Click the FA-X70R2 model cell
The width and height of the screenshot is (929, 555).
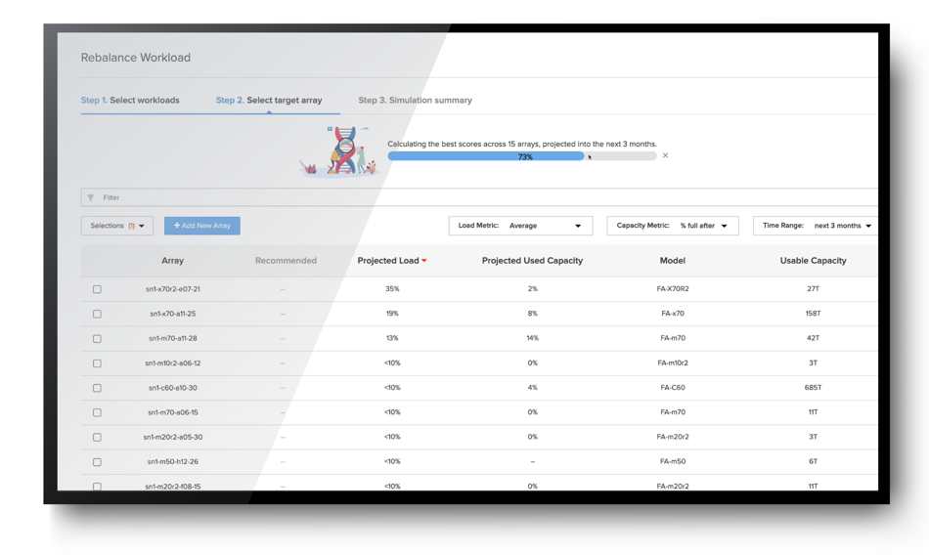673,289
